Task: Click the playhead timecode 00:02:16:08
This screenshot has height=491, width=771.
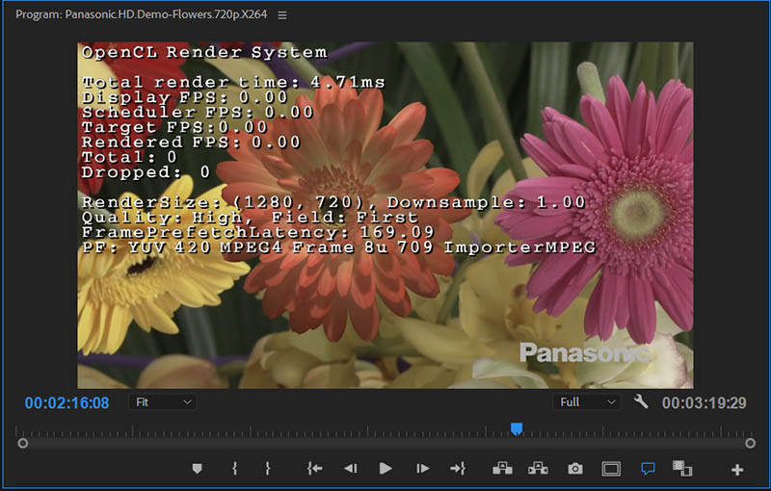Action: point(66,402)
